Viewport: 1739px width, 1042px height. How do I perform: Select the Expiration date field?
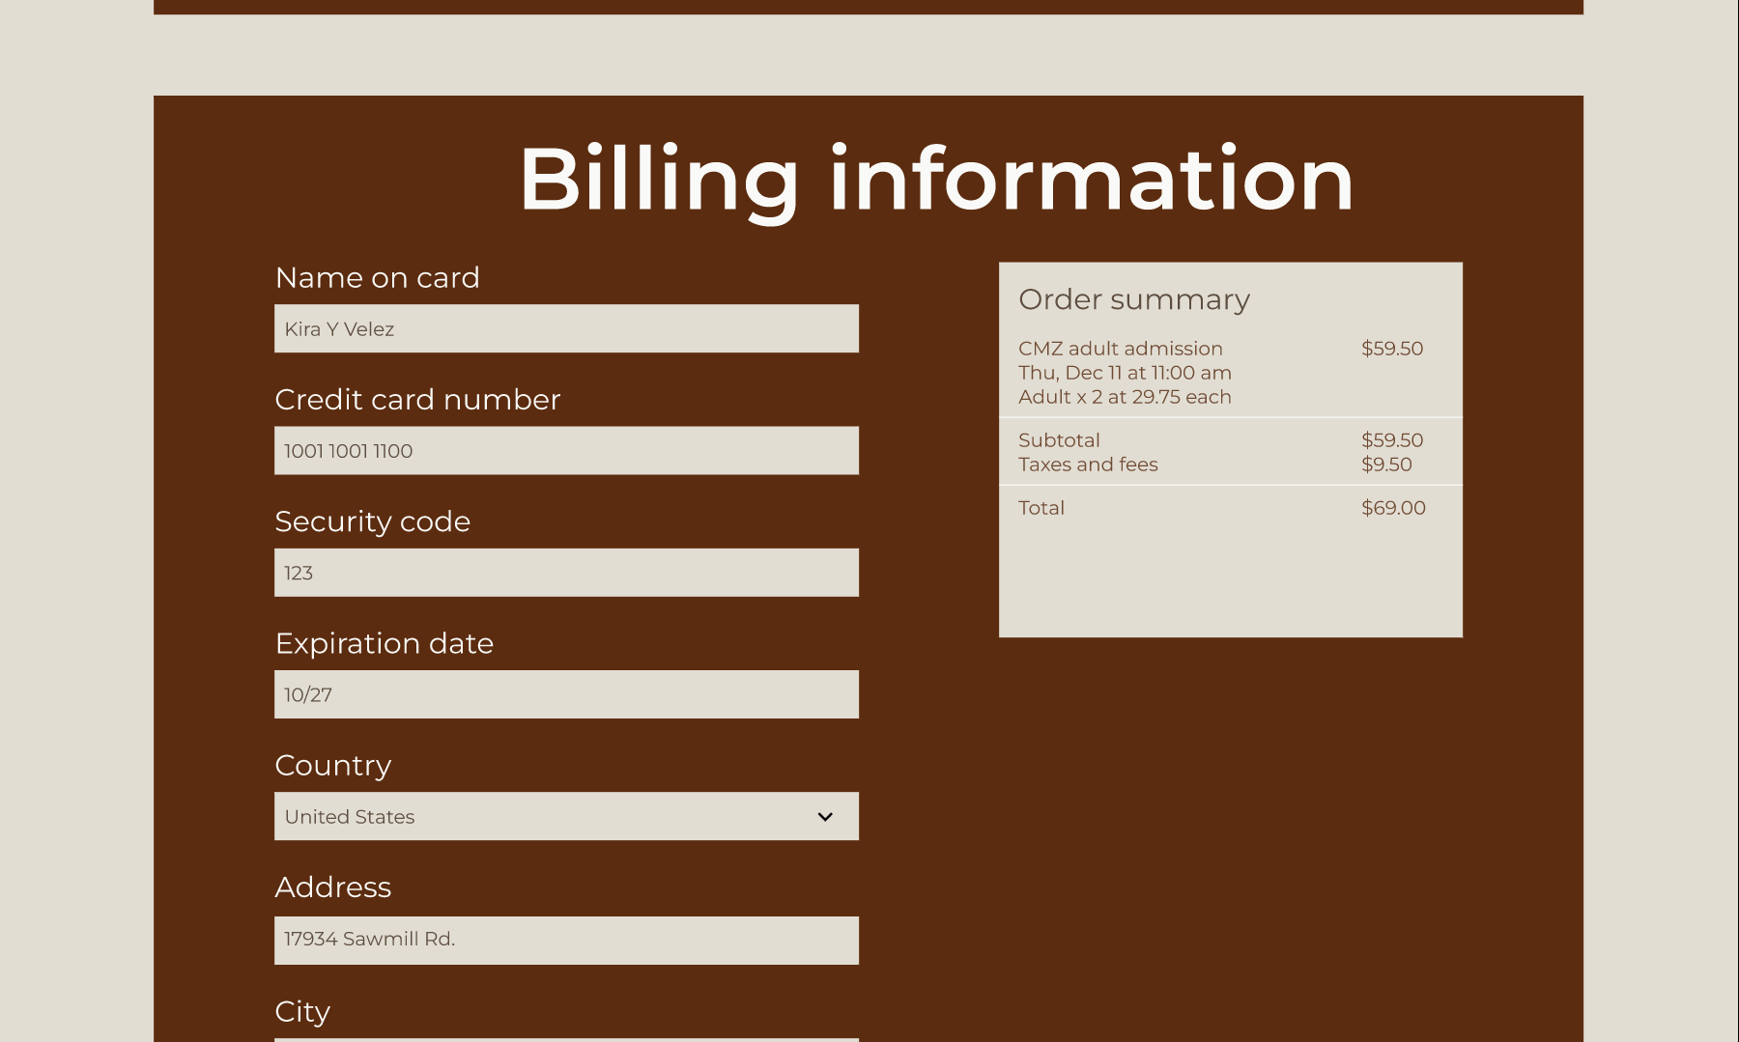point(566,693)
